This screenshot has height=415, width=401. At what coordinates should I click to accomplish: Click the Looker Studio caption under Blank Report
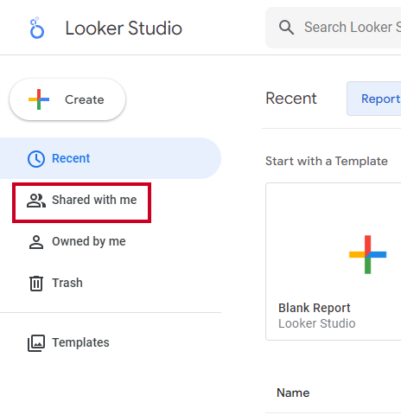pos(317,323)
